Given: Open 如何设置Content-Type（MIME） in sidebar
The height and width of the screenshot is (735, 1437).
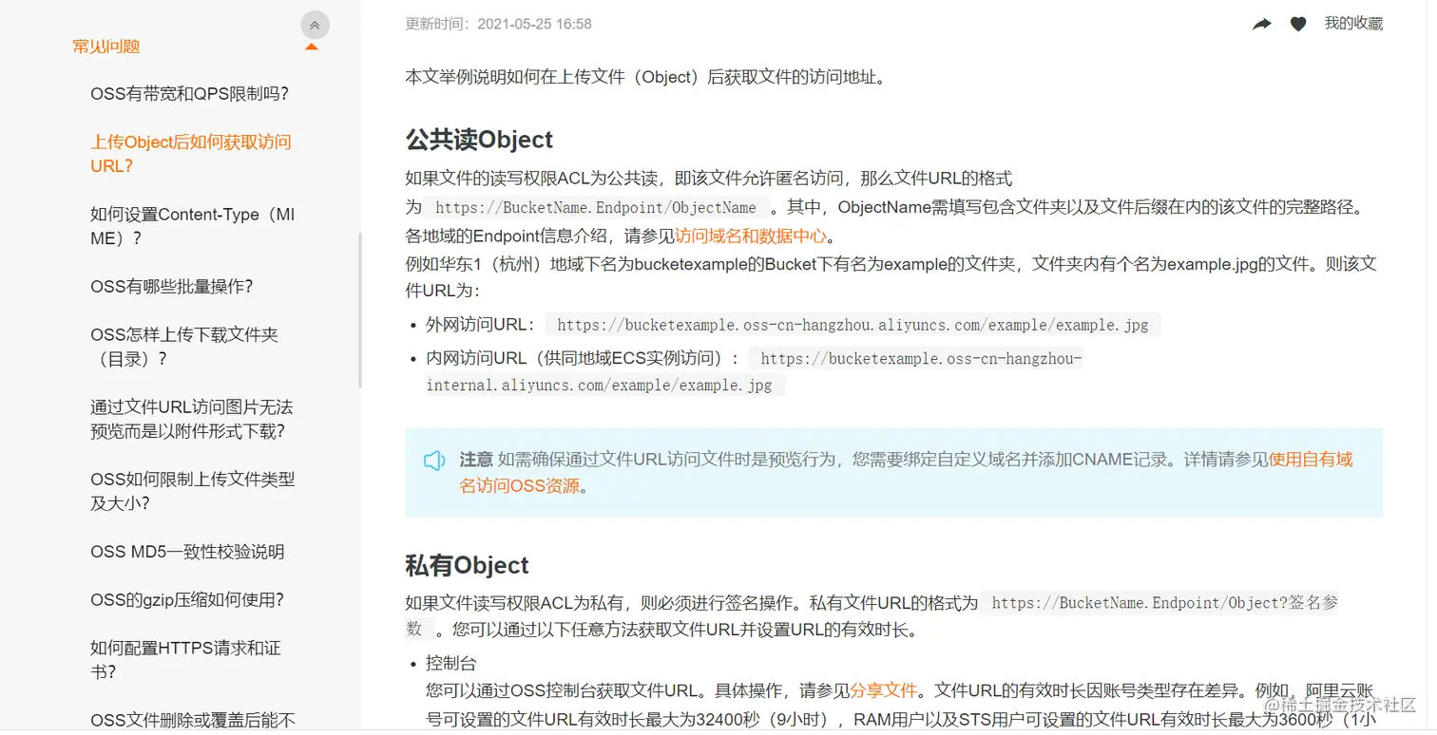Looking at the screenshot, I should [192, 226].
